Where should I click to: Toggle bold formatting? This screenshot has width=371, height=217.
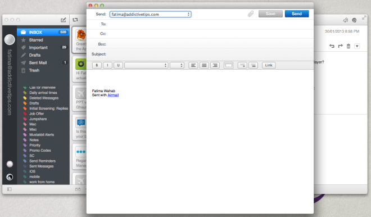(97, 65)
